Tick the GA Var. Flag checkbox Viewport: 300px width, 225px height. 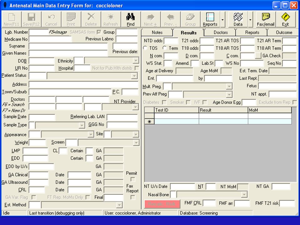34,197
